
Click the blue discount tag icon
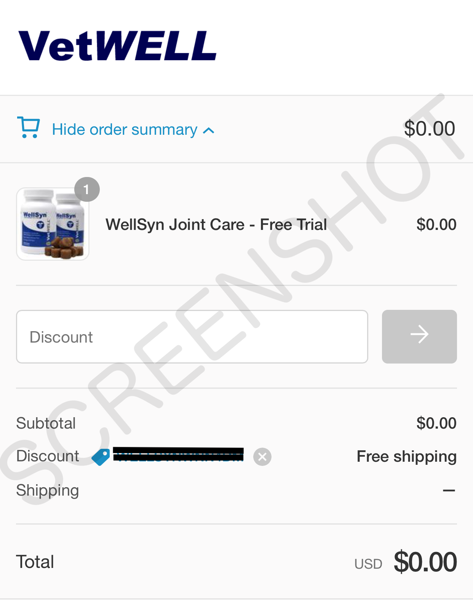tap(101, 457)
